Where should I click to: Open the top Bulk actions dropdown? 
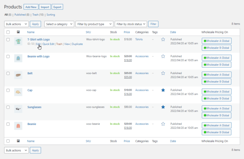(x=16, y=24)
